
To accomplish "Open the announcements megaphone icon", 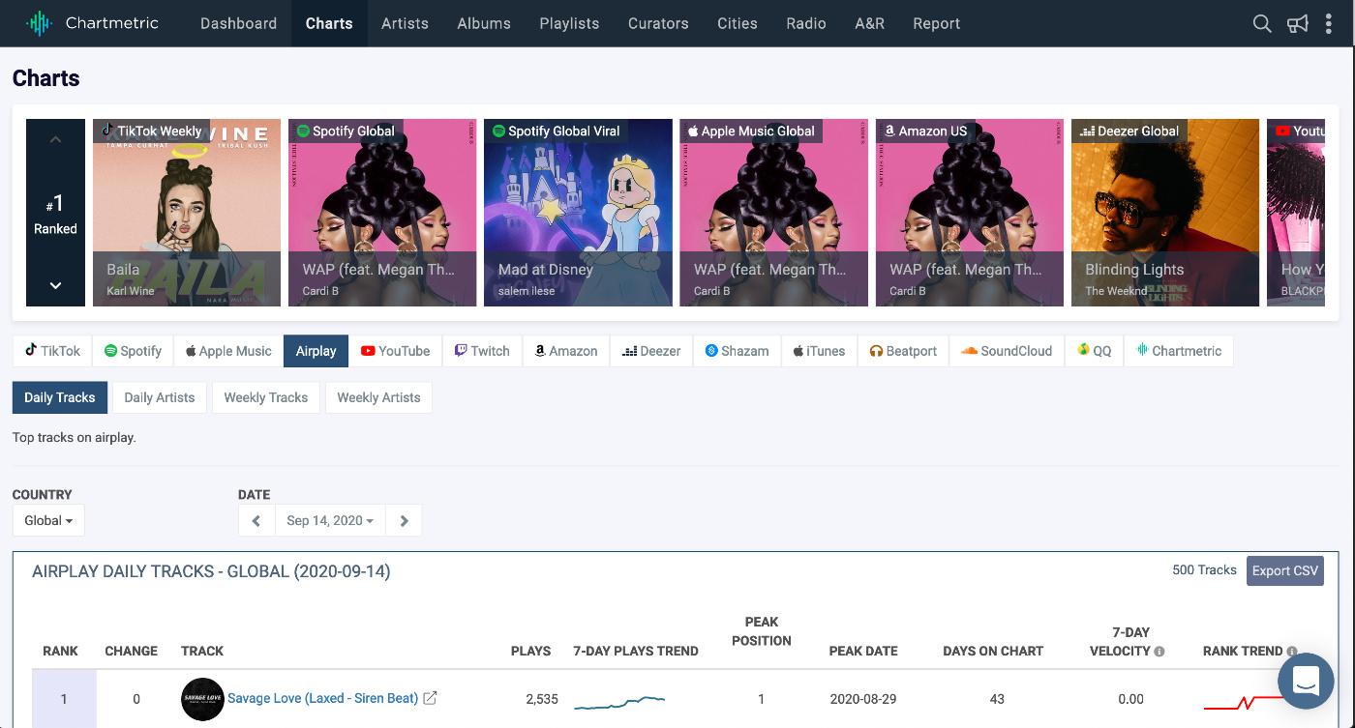I will 1298,23.
